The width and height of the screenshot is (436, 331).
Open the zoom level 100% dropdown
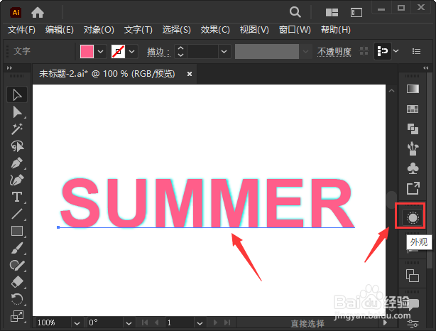click(x=77, y=323)
